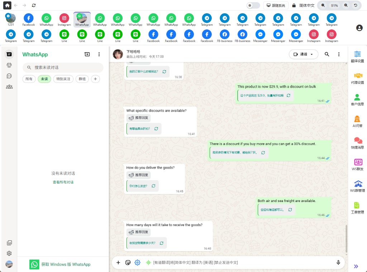
Task: Open the AI问答 panel icon
Action: click(357, 121)
